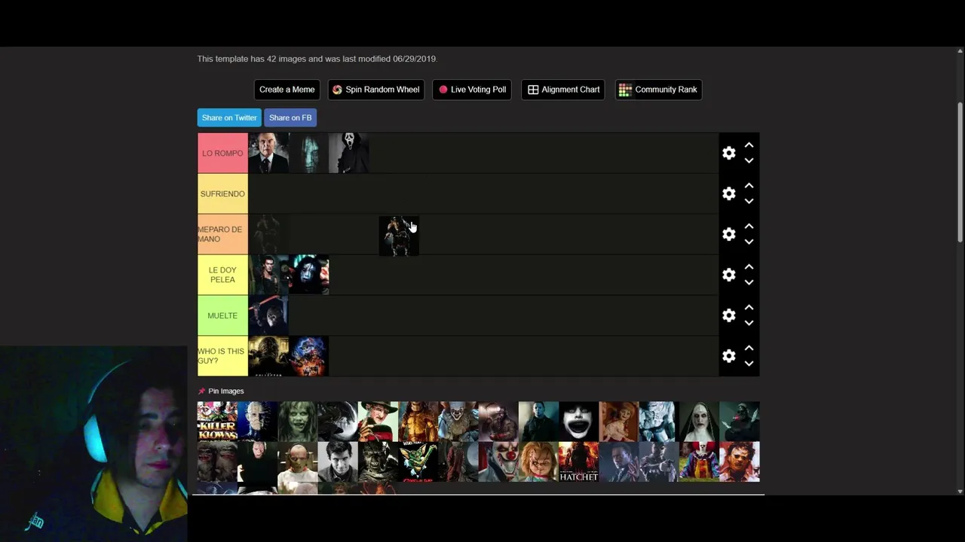
Task: Select the green-faced possessed girl image
Action: click(x=298, y=422)
